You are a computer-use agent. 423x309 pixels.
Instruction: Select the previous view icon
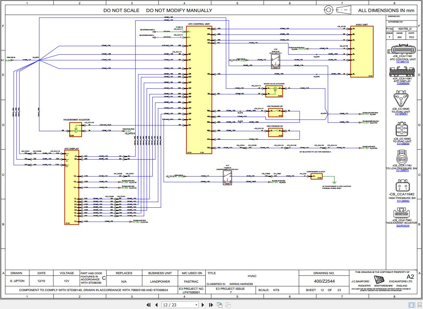click(220, 304)
